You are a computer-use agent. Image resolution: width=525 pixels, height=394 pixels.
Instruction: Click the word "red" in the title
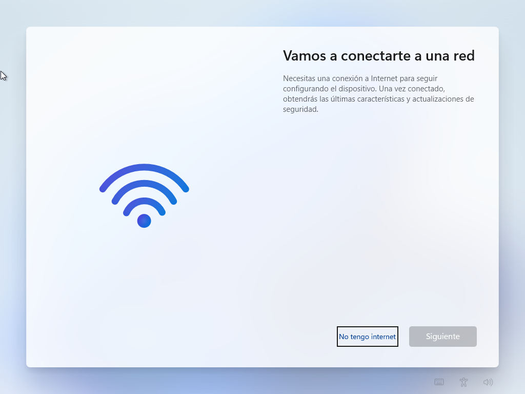click(x=464, y=55)
